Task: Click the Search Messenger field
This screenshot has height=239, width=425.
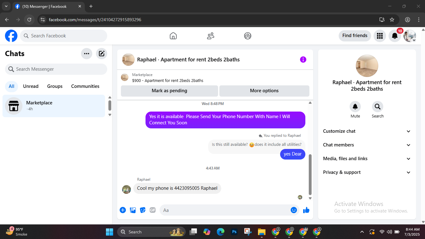Action: coord(56,69)
